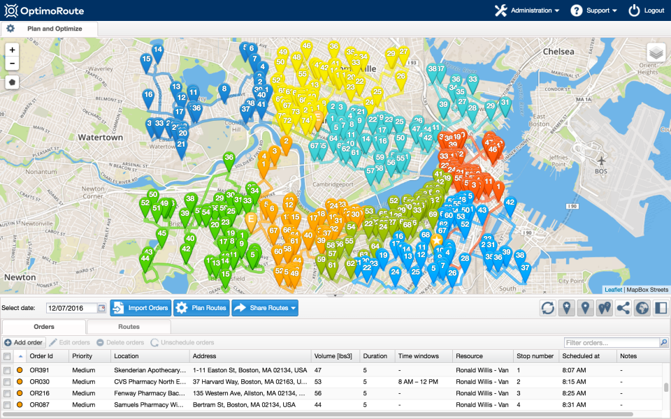Toggle the order location pins button
This screenshot has height=419, width=671.
point(586,308)
